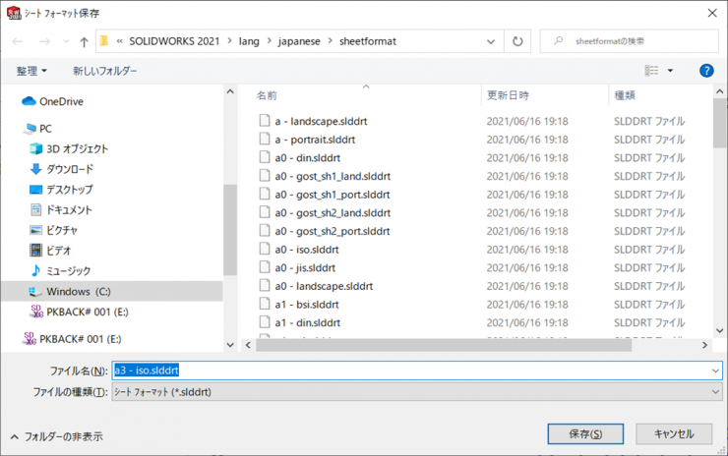The height and width of the screenshot is (456, 728).
Task: Open ミュージック folder
Action: [x=60, y=271]
